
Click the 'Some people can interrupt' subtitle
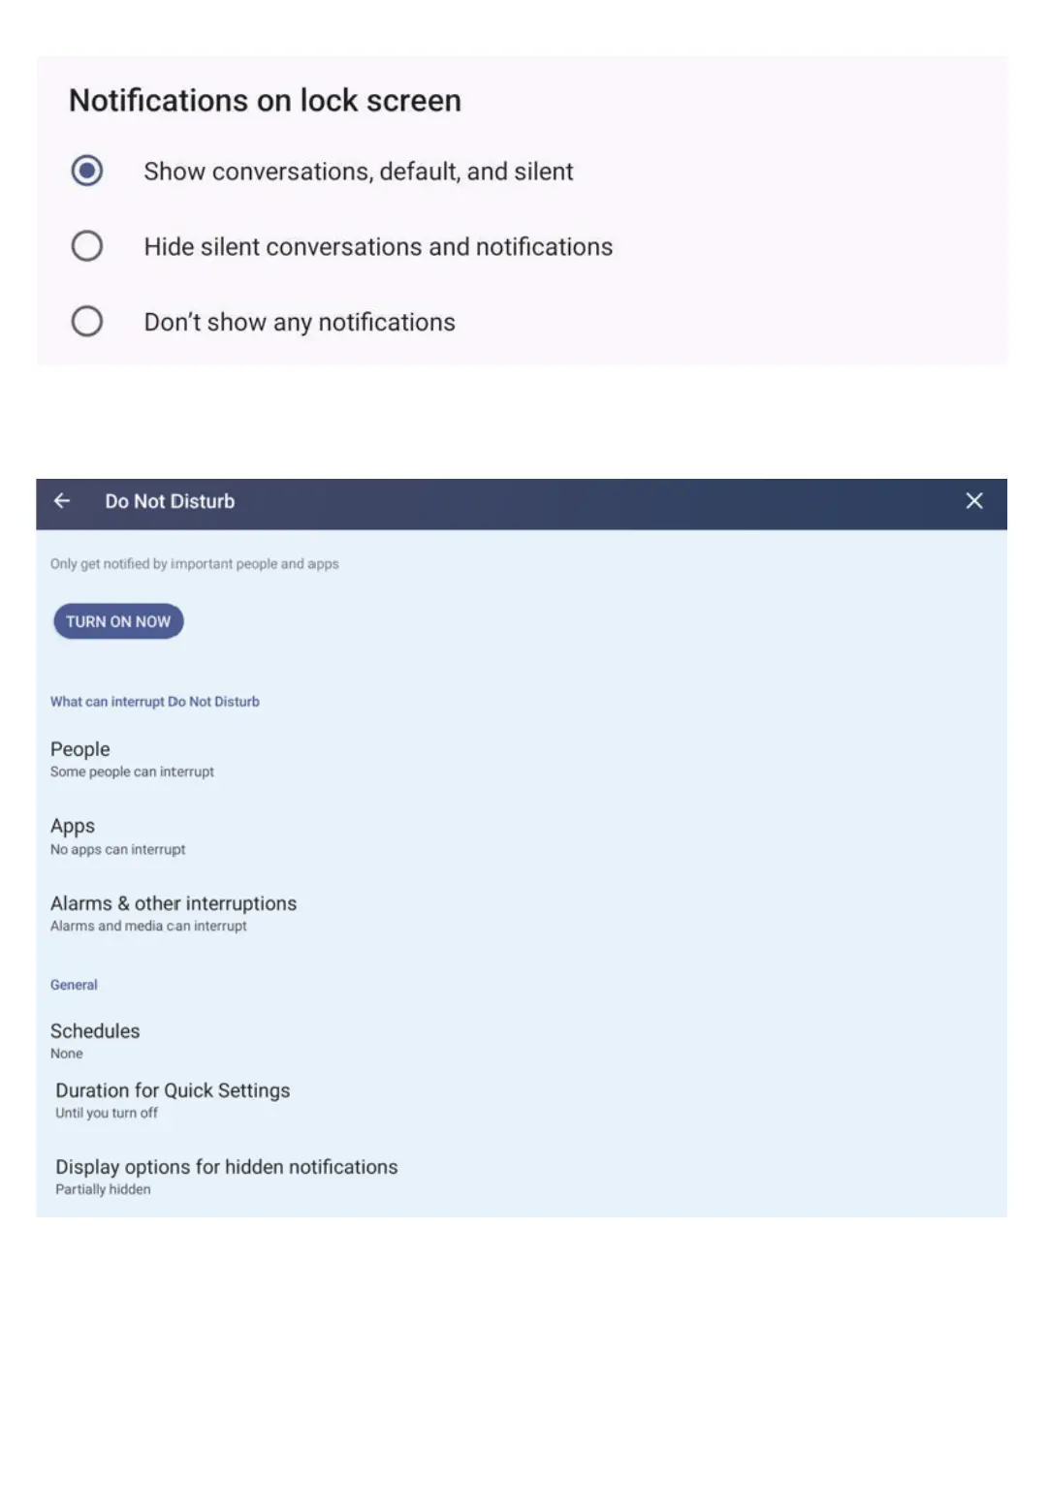point(132,772)
